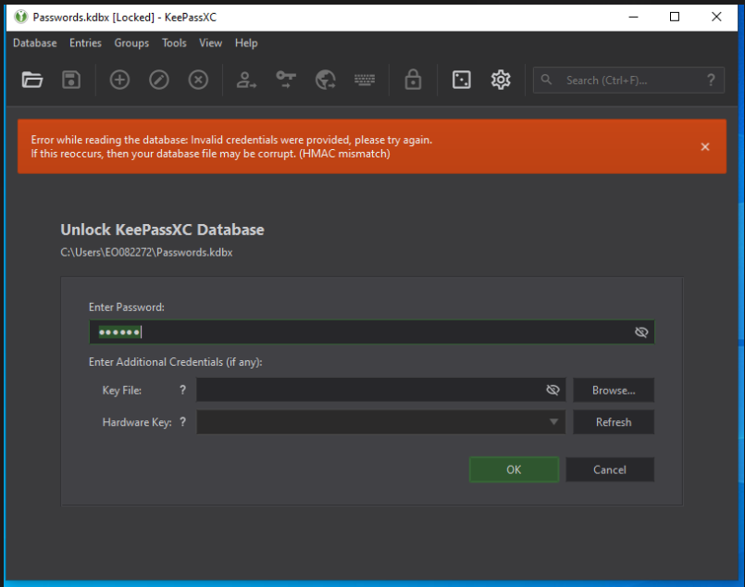Delete the selected entry
The width and height of the screenshot is (745, 587).
tap(198, 80)
